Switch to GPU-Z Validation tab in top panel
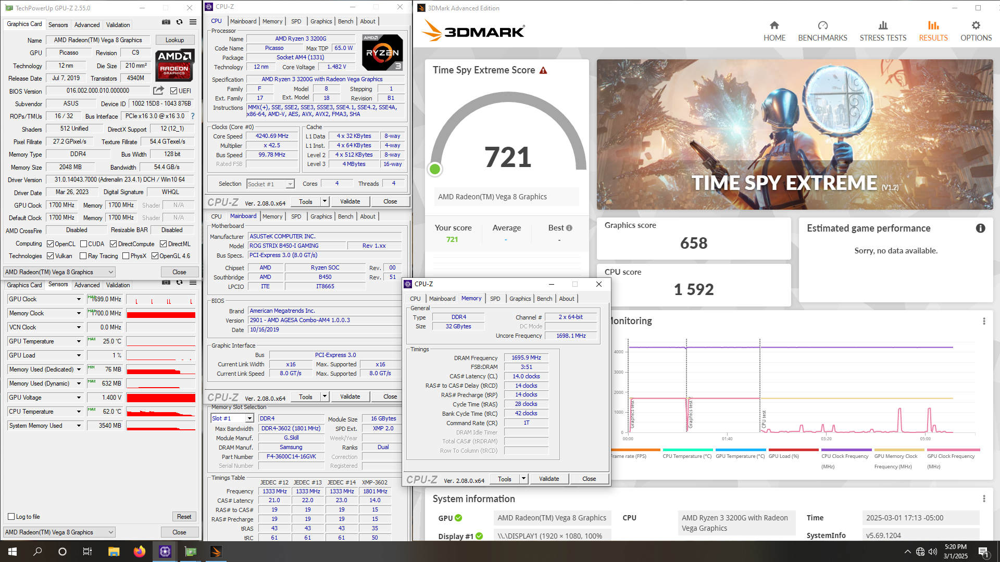The width and height of the screenshot is (1000, 562). (118, 25)
